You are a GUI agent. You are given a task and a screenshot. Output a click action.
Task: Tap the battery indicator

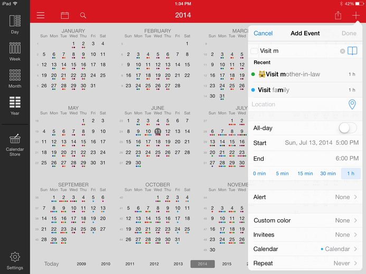point(360,4)
